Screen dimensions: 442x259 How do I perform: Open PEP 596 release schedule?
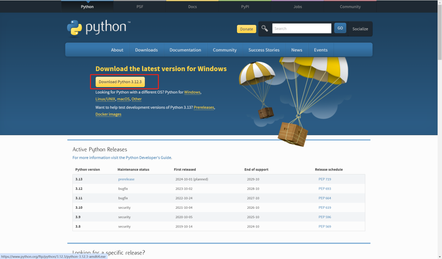pos(325,217)
